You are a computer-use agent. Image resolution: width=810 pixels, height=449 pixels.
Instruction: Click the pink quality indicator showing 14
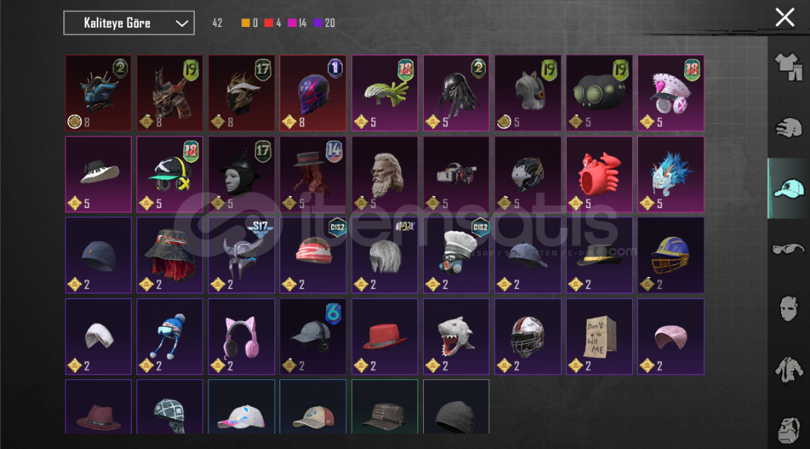click(297, 23)
